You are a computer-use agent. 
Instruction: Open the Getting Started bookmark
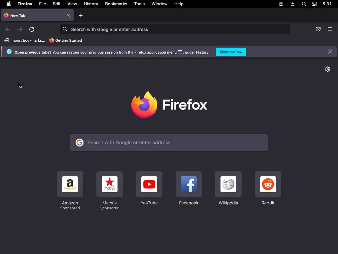coord(66,40)
